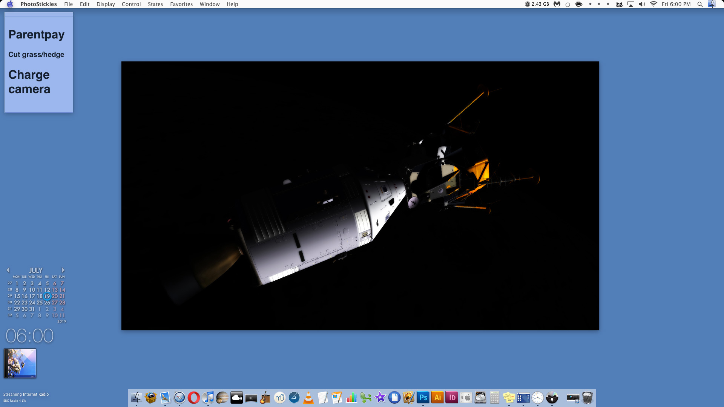
Task: Click the Parentpay sticky note
Action: coord(37,35)
